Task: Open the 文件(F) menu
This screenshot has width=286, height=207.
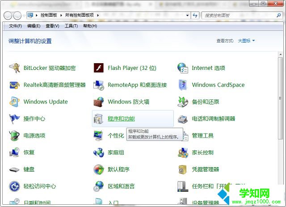Action: pos(15,26)
